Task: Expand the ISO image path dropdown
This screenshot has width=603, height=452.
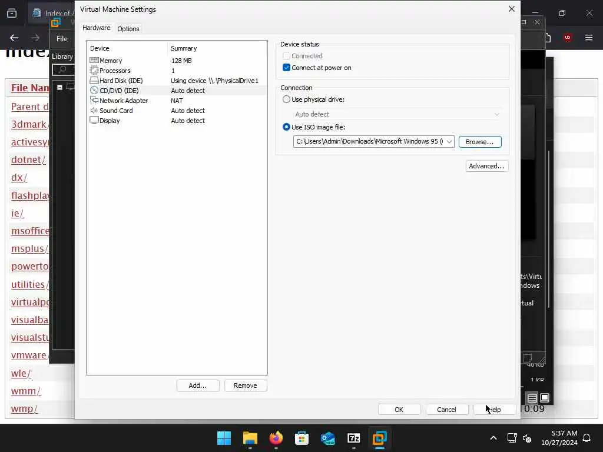Action: [449, 141]
